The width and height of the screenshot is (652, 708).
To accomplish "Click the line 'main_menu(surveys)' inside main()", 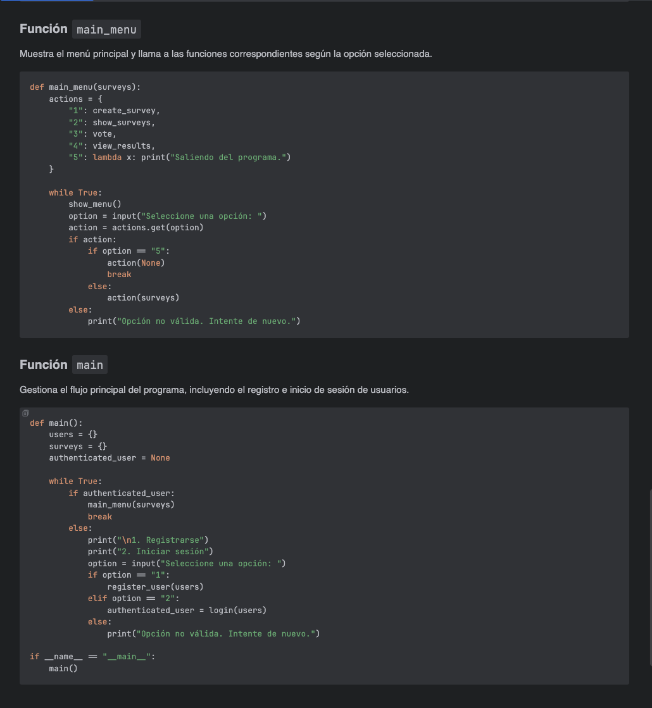I will (x=131, y=504).
